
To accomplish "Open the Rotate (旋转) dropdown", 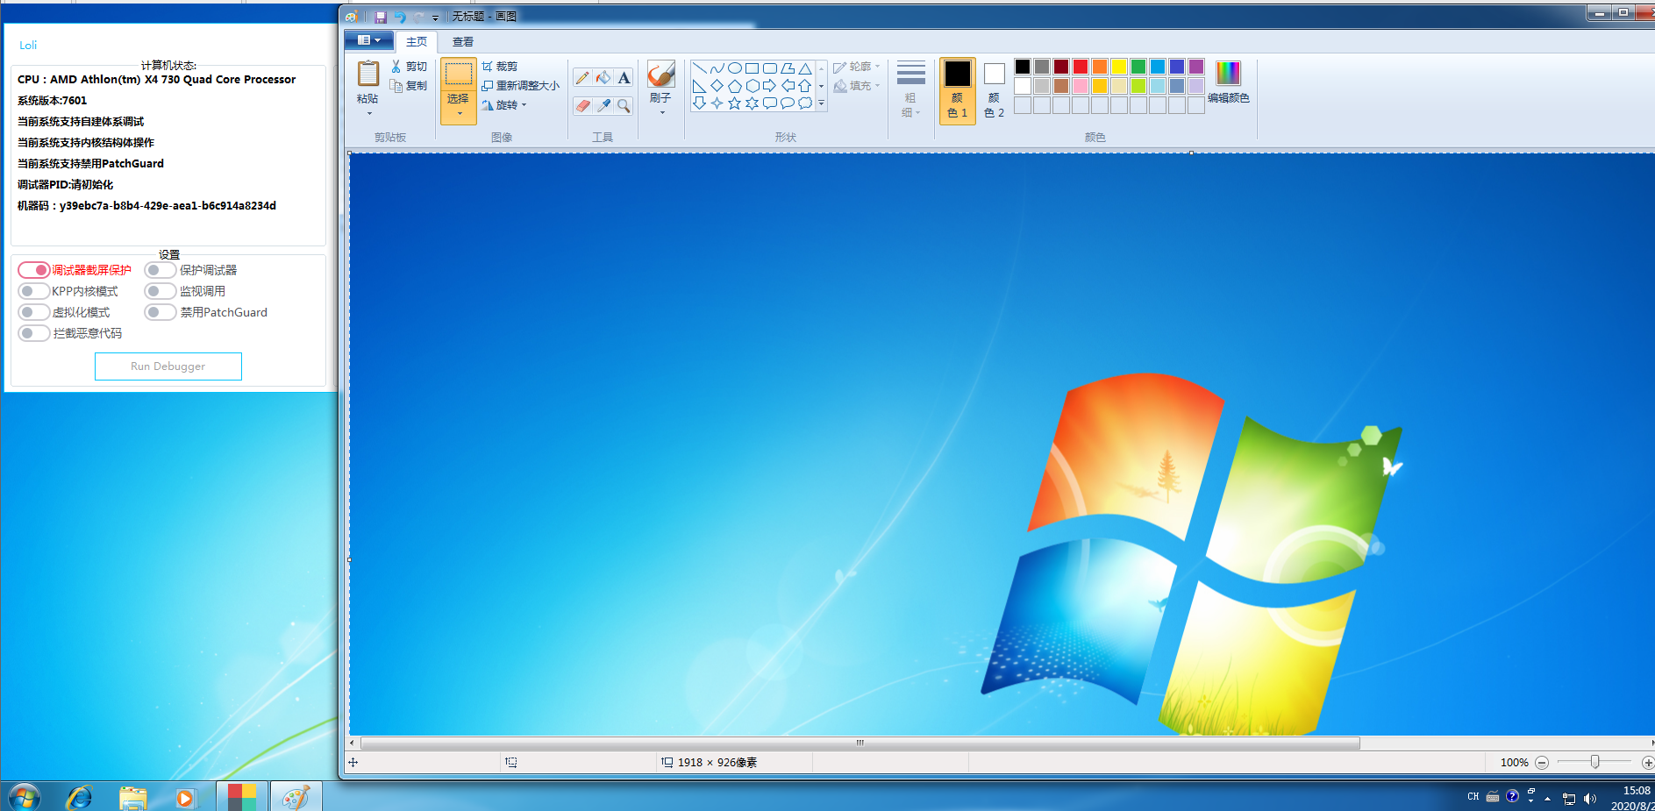I will [505, 105].
